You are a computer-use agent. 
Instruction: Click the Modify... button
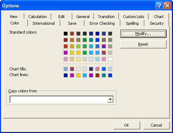pyautogui.click(x=143, y=34)
